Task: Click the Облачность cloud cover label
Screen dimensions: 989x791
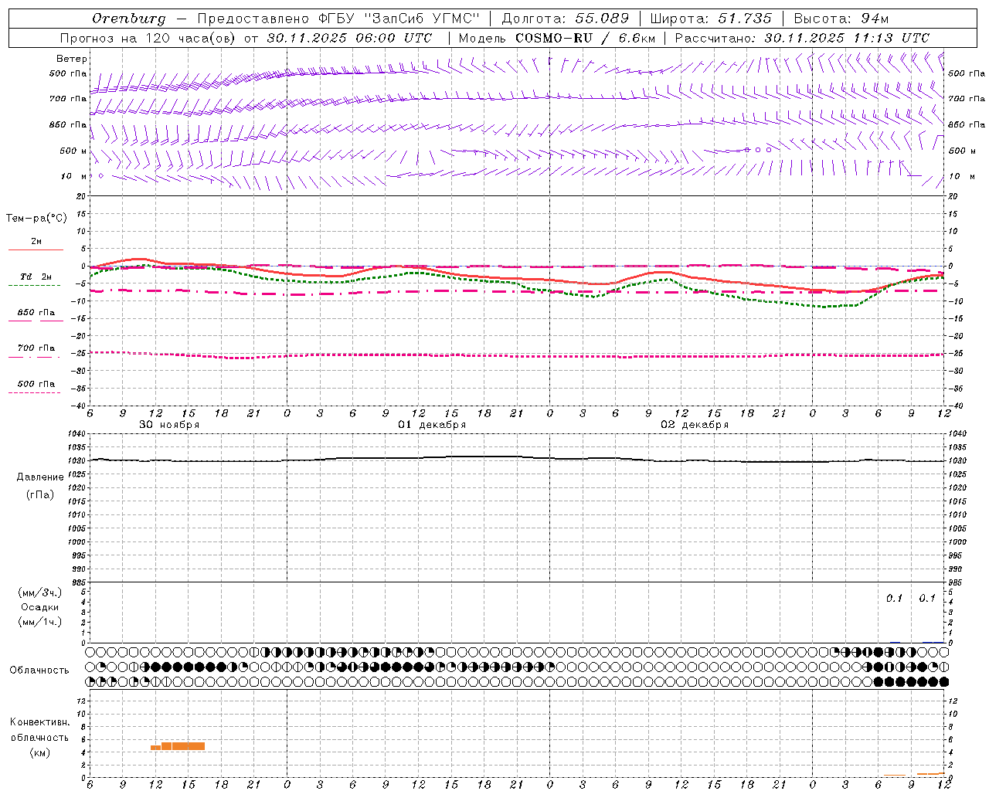Action: coord(39,670)
